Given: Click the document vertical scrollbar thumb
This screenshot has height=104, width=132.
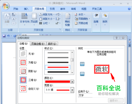Looking at the screenshot, I should pos(130,61).
